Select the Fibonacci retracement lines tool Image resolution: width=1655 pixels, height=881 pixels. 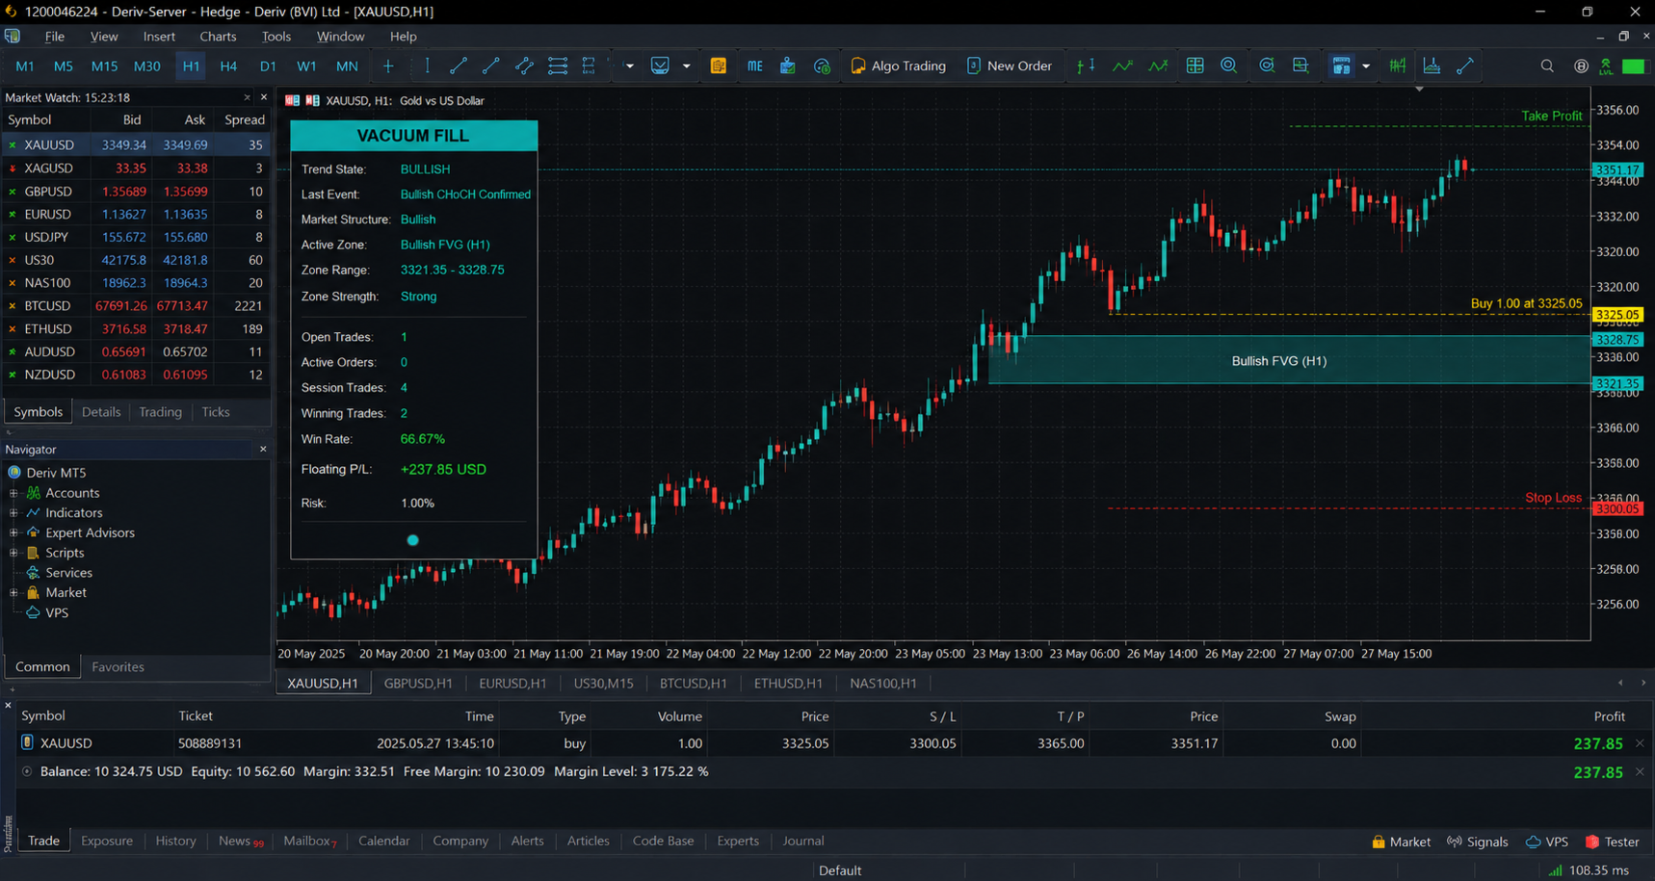[558, 66]
